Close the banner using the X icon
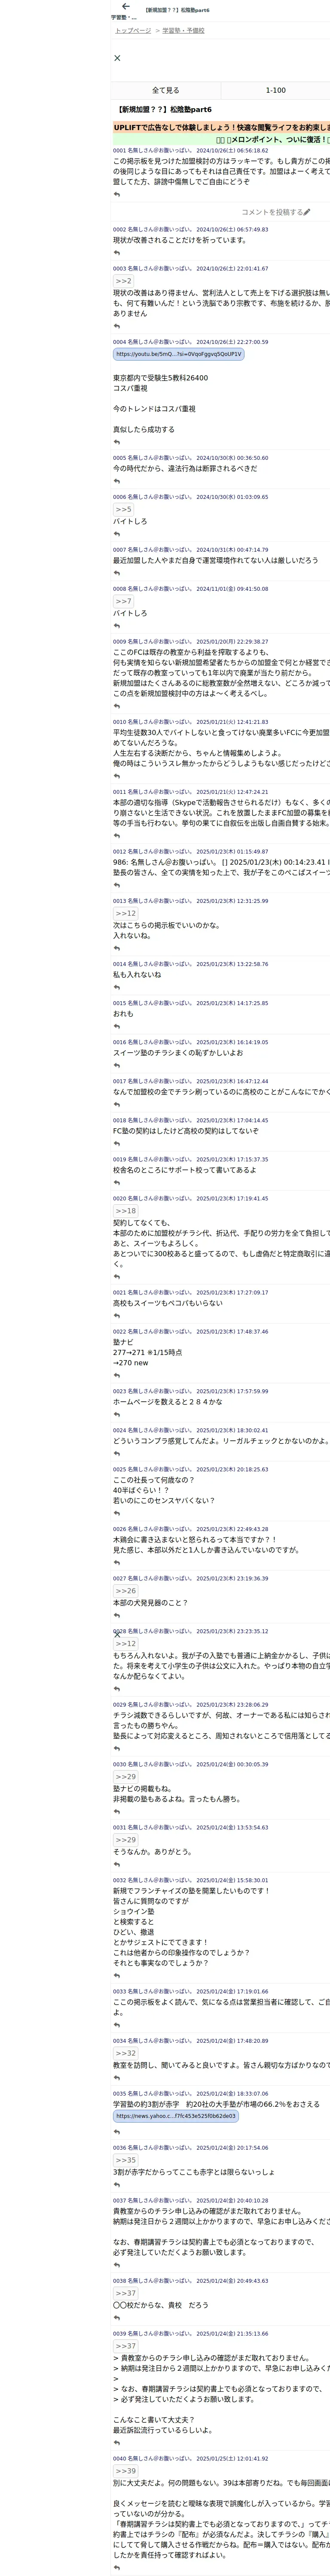330x2576 pixels. pyautogui.click(x=117, y=58)
